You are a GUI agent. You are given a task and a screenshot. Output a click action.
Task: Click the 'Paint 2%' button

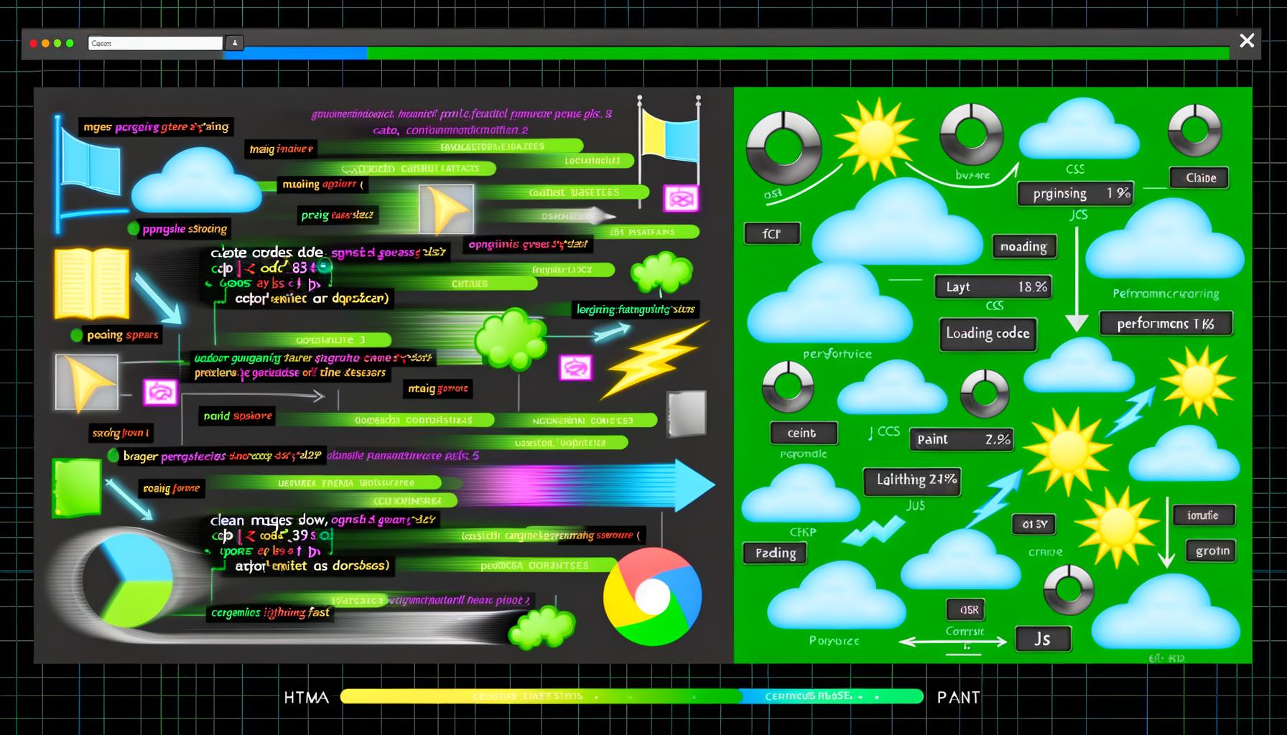pos(961,439)
